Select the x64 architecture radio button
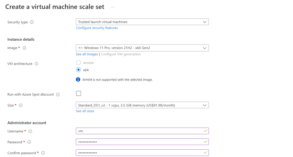Viewport: 293px width, 157px height. coord(78,70)
